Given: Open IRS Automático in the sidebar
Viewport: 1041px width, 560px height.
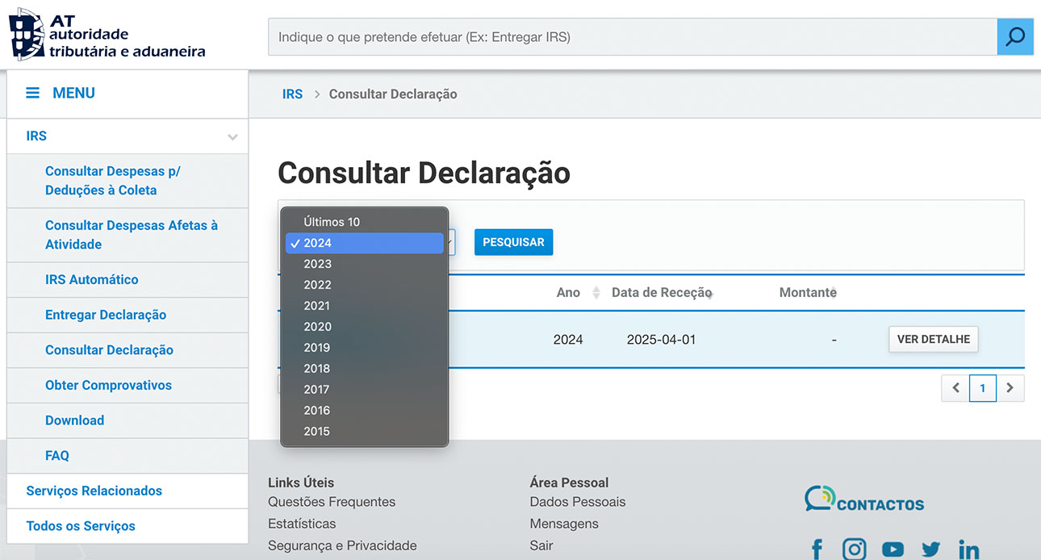Looking at the screenshot, I should tap(92, 280).
